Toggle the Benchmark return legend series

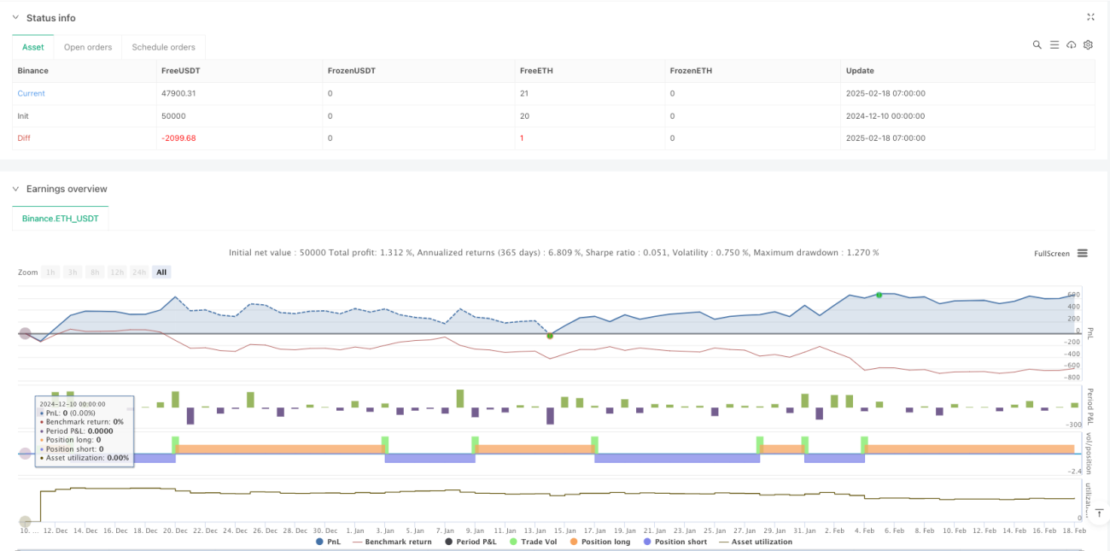392,542
